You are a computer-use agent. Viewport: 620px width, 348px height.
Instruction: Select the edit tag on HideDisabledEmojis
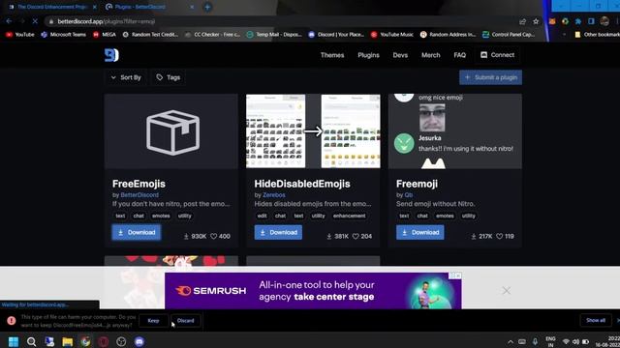[263, 216]
